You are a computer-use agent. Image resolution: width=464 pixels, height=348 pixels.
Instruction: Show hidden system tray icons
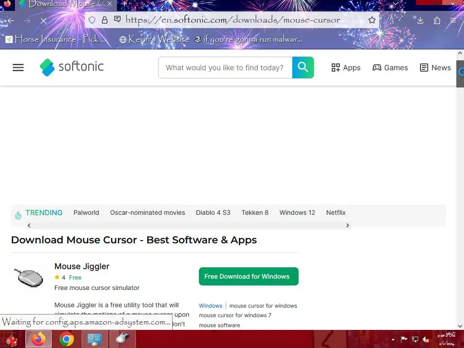[393, 339]
